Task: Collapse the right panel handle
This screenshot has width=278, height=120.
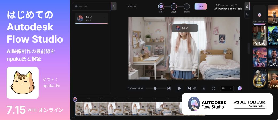Action: point(248,48)
